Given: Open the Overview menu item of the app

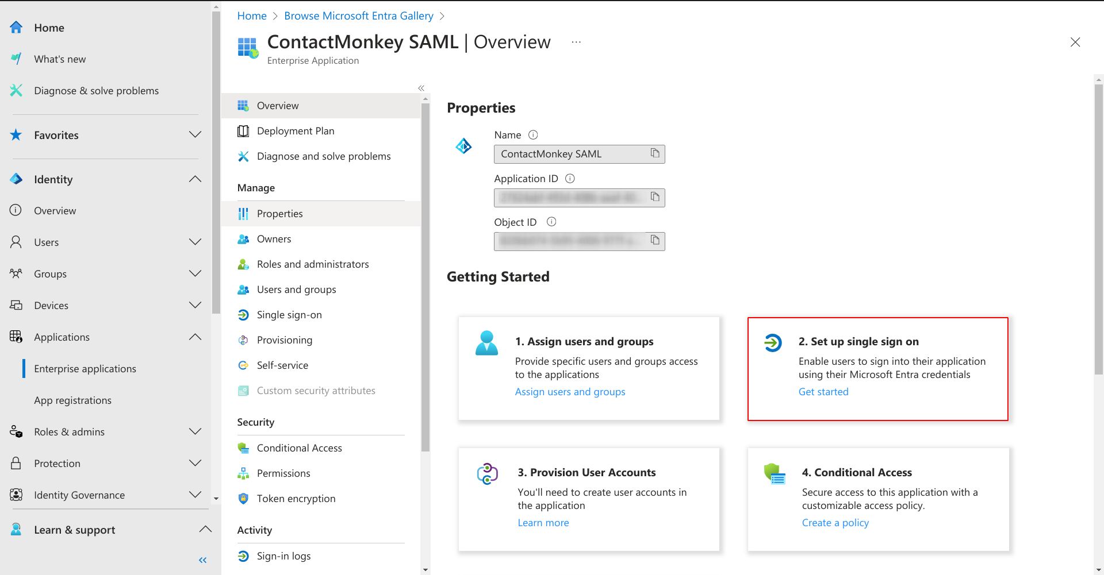Looking at the screenshot, I should [x=321, y=106].
